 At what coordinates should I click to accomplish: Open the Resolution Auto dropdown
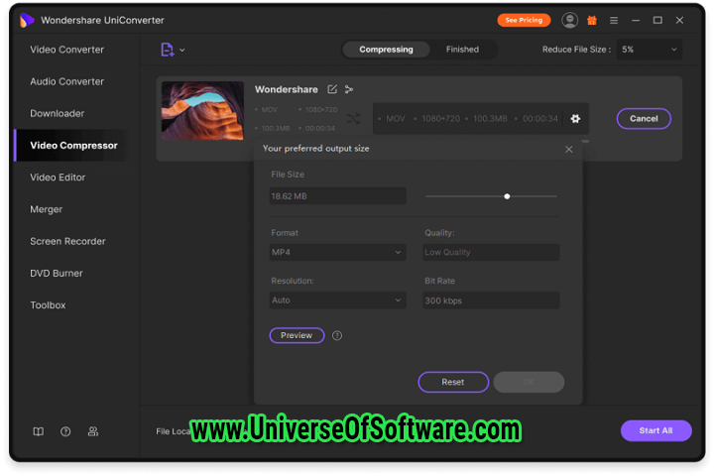pyautogui.click(x=337, y=300)
